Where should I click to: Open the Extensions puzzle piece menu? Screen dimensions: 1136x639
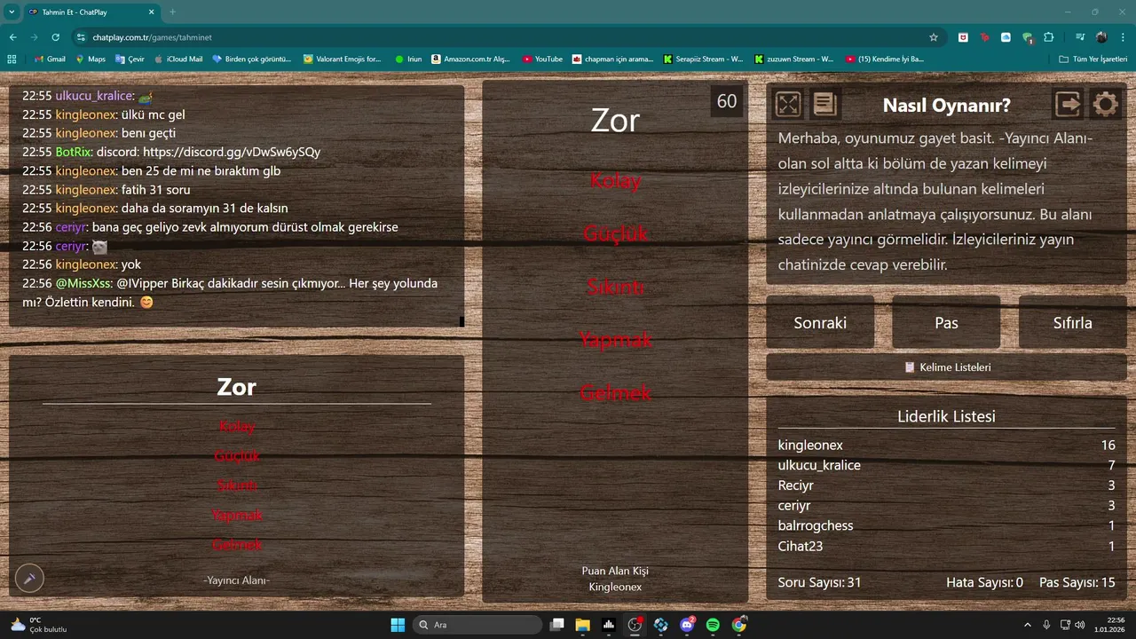(x=1049, y=37)
